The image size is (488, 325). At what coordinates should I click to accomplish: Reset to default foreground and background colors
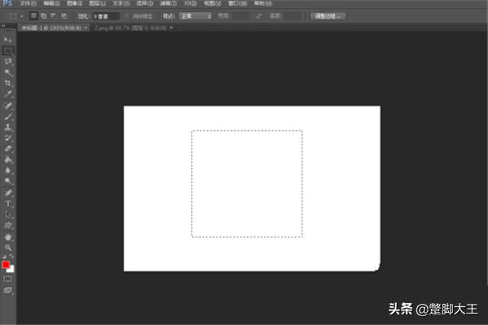click(x=4, y=257)
